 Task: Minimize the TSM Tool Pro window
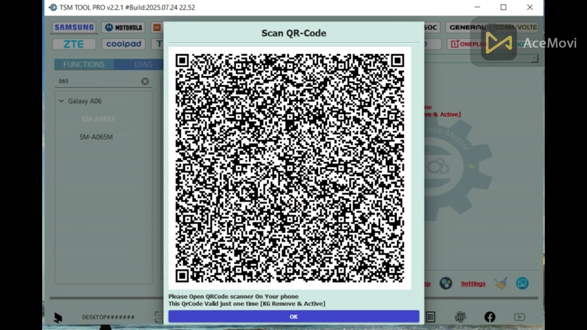(x=477, y=7)
